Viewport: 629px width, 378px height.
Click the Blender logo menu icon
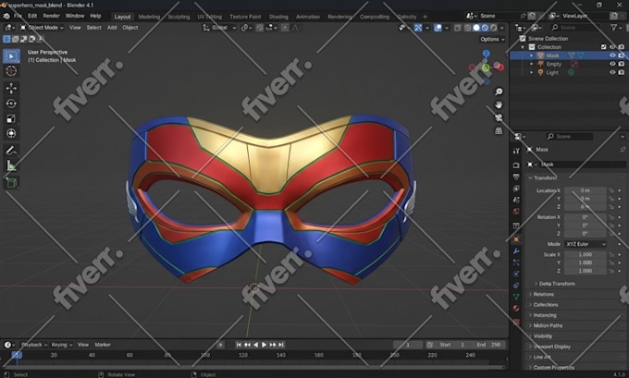[x=6, y=16]
